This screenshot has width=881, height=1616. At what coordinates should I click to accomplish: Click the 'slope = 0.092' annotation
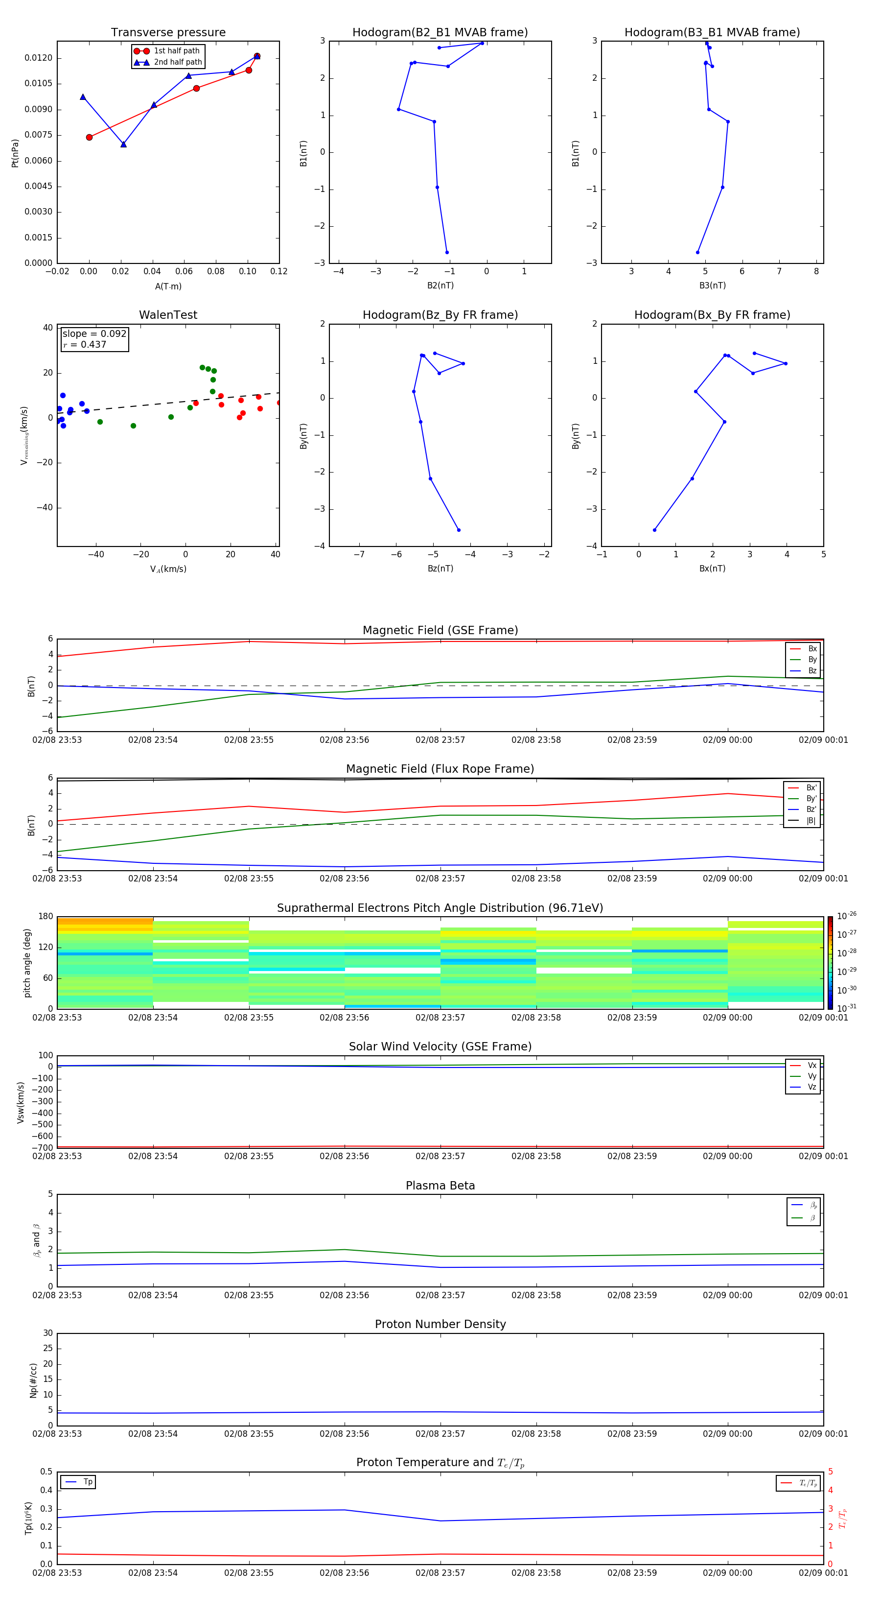[x=94, y=334]
